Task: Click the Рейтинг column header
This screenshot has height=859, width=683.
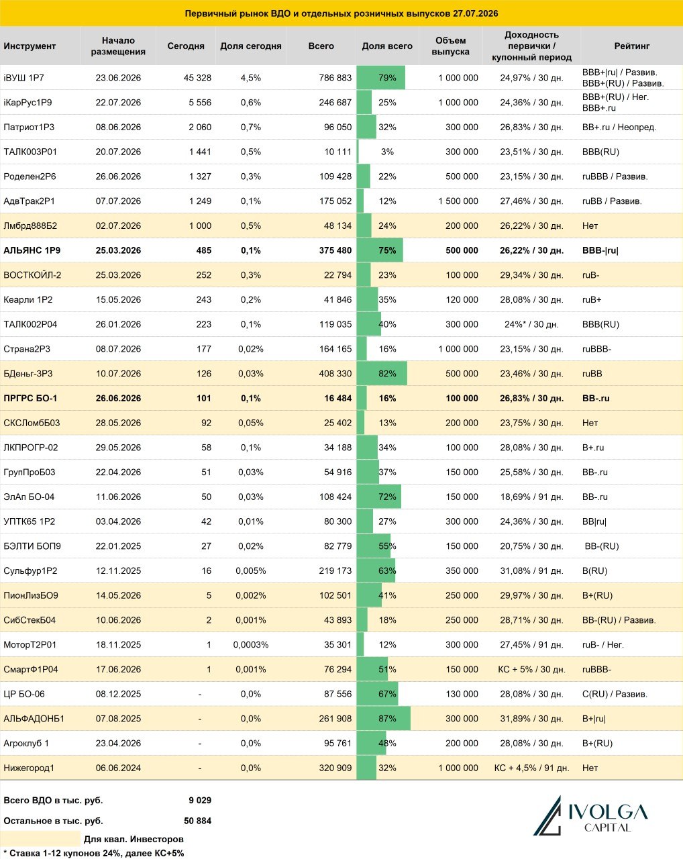Action: [x=631, y=46]
